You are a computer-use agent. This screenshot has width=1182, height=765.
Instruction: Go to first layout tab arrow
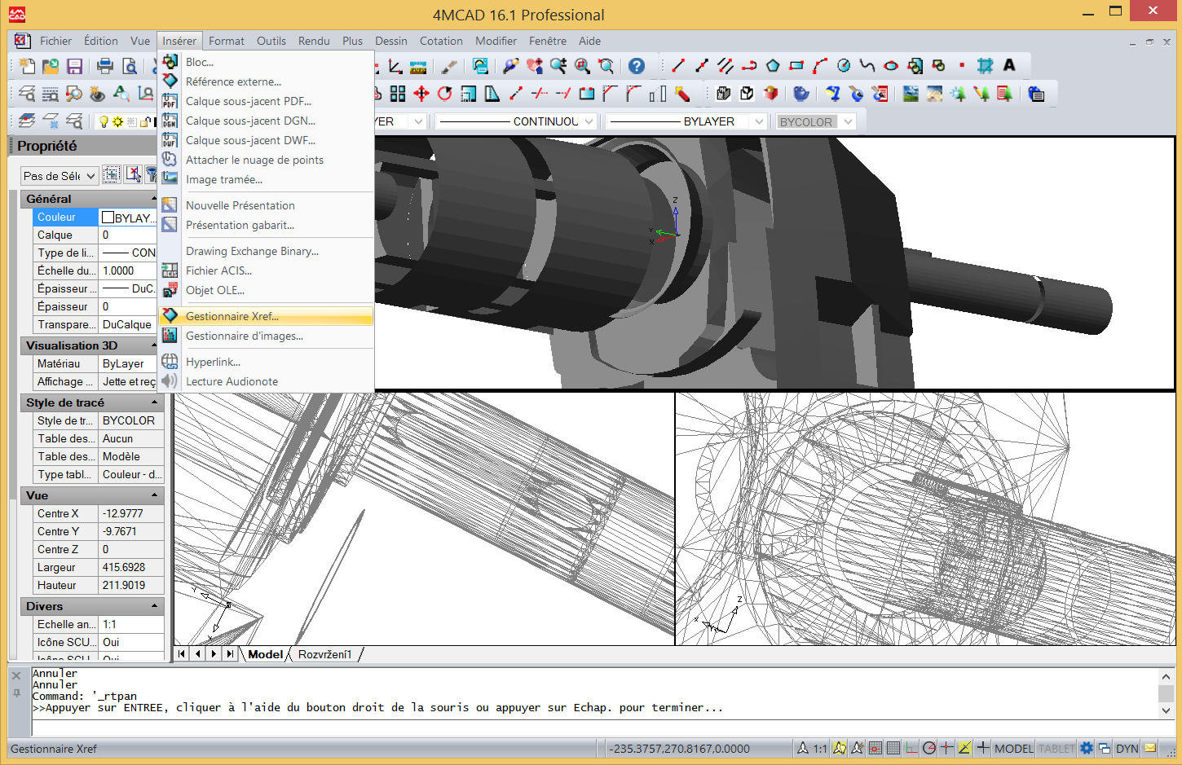pyautogui.click(x=182, y=653)
